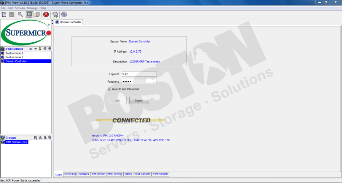
Task: Switch to the Login tab
Action: coord(59,174)
